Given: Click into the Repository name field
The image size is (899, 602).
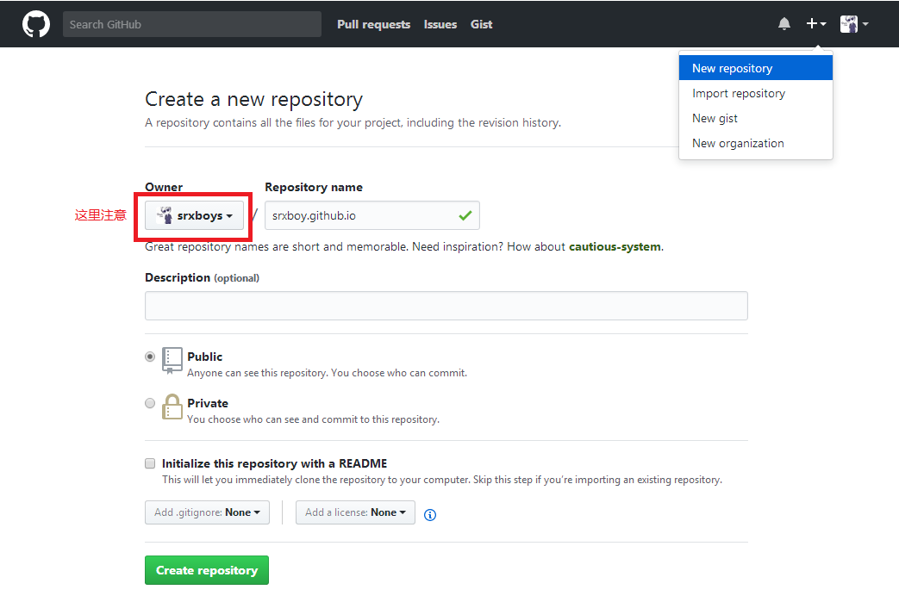Looking at the screenshot, I should [372, 215].
